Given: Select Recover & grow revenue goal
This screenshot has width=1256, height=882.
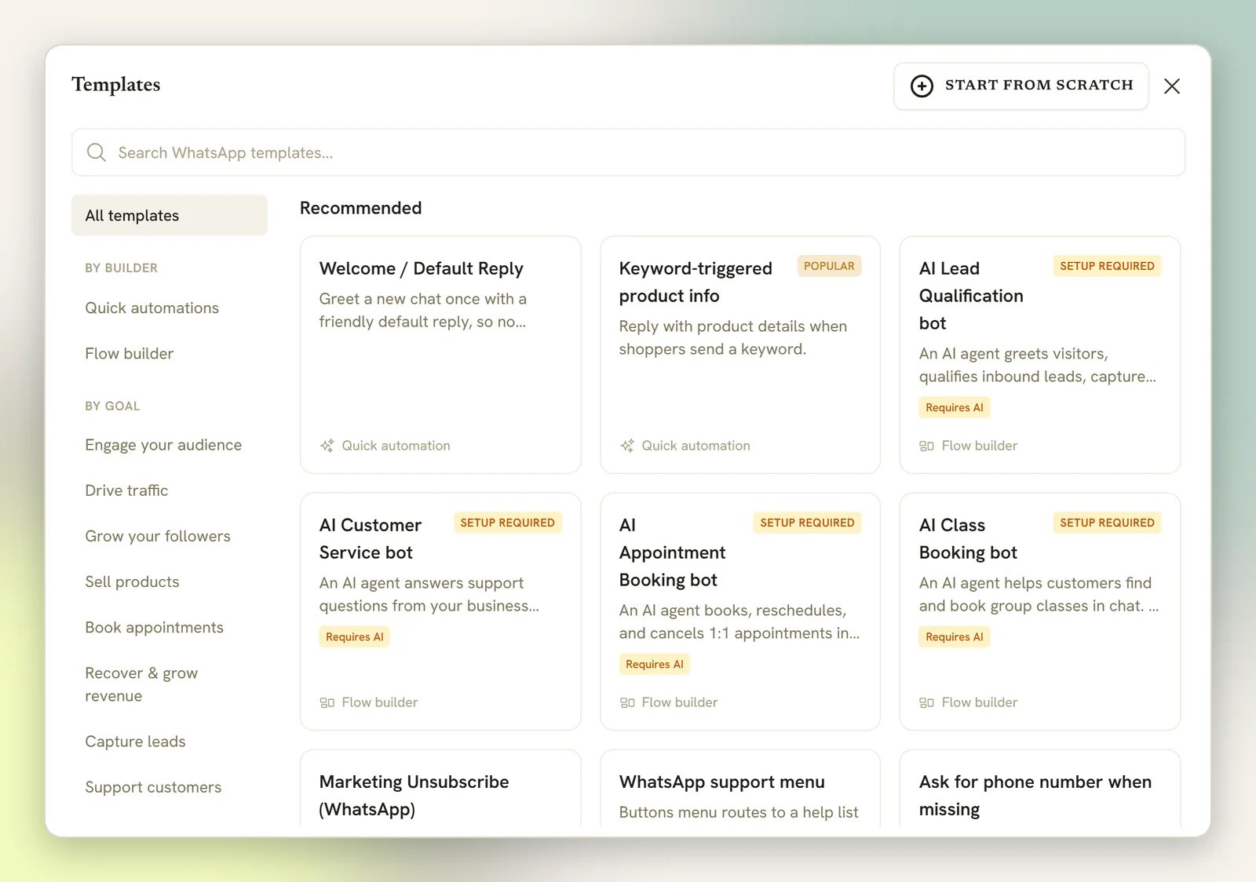Looking at the screenshot, I should tap(141, 684).
